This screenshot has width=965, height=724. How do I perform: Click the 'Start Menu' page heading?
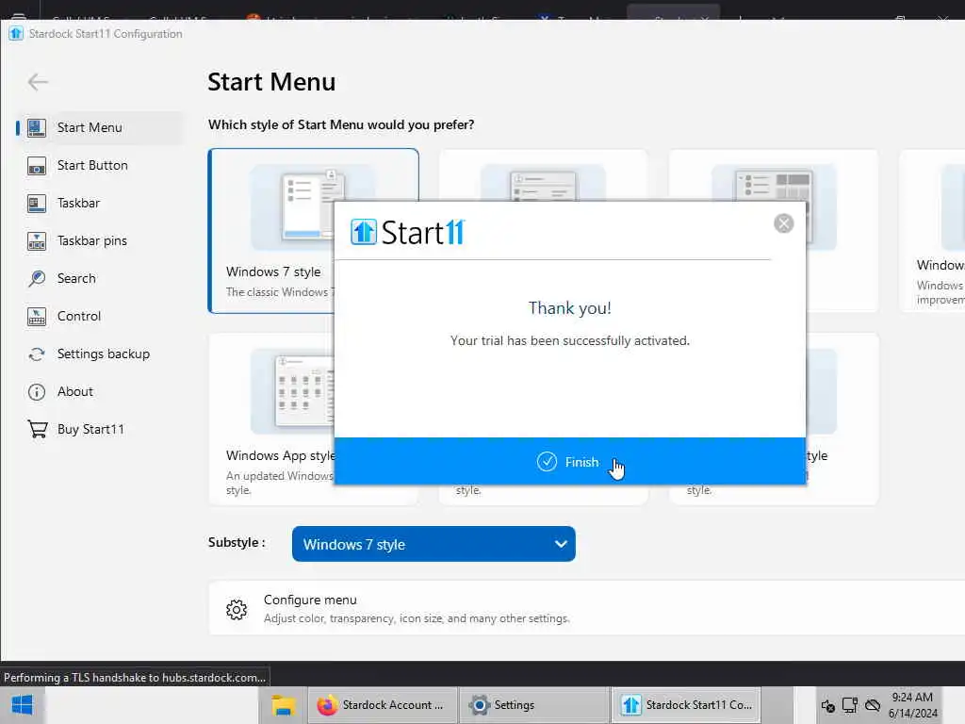[271, 82]
